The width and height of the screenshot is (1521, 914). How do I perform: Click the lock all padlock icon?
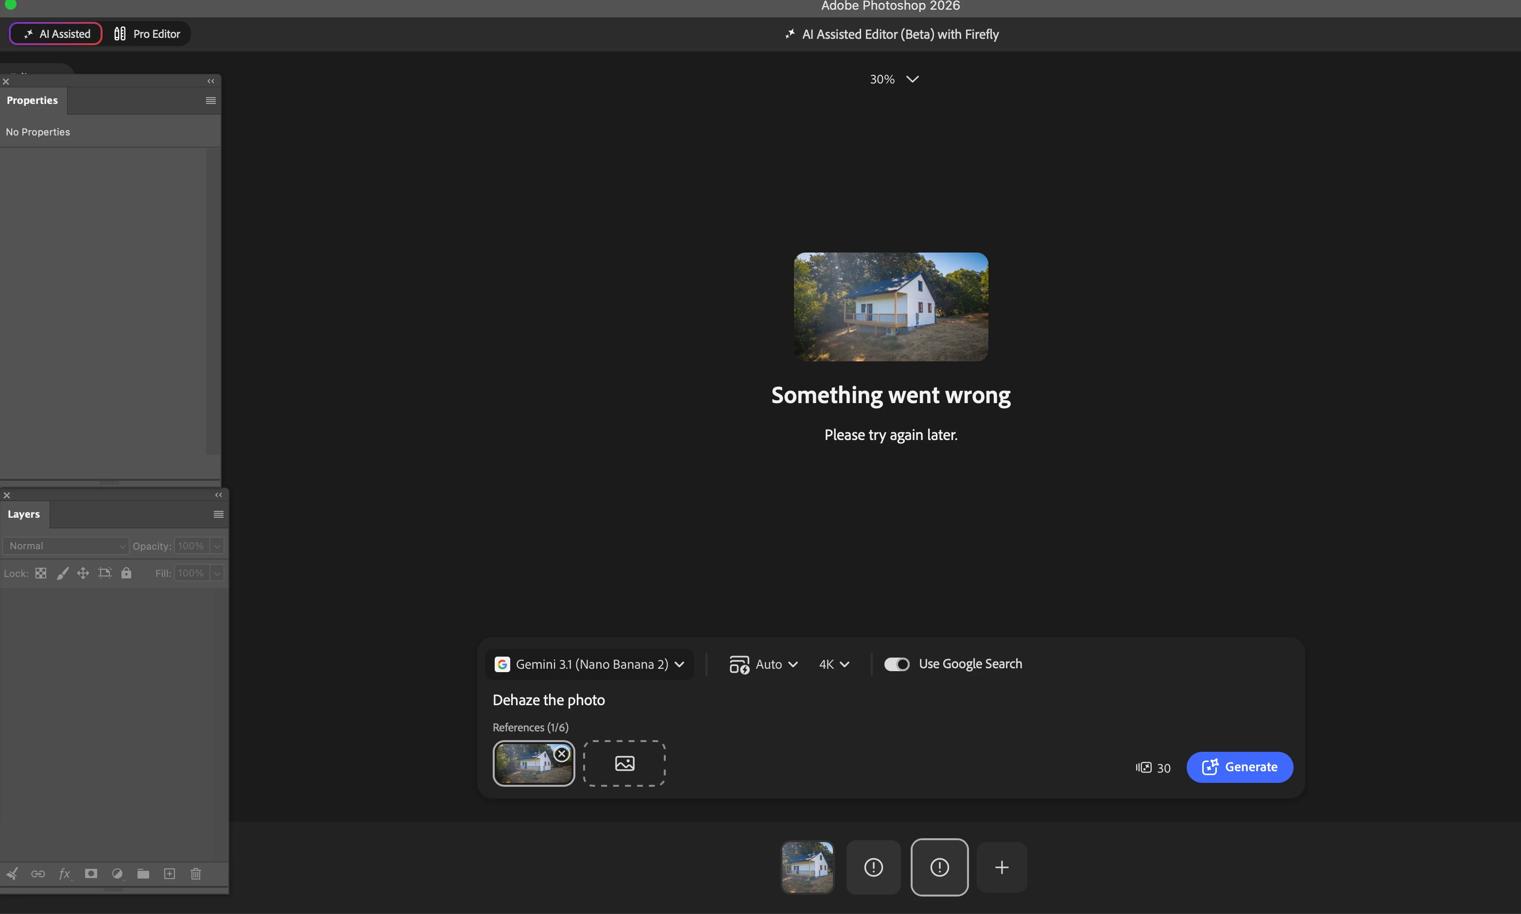126,573
